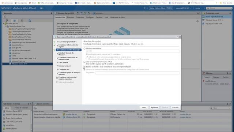
Task: Toggle 'Adjuntar un valor numérico' checkbox
Action: point(87,57)
